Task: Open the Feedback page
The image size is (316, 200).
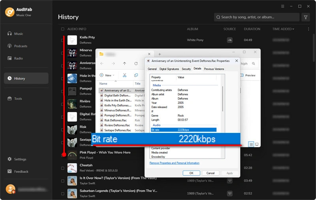Action: [18, 171]
